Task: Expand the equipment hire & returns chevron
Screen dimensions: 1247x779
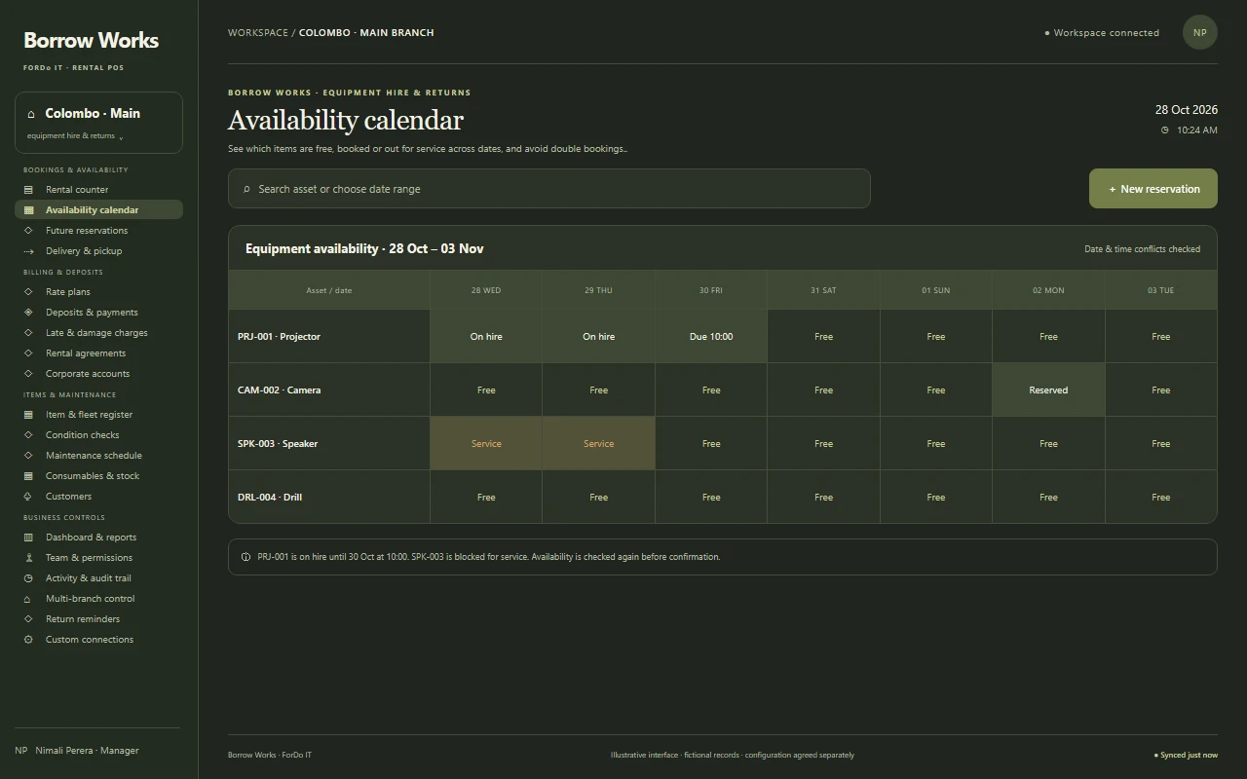Action: 121,137
